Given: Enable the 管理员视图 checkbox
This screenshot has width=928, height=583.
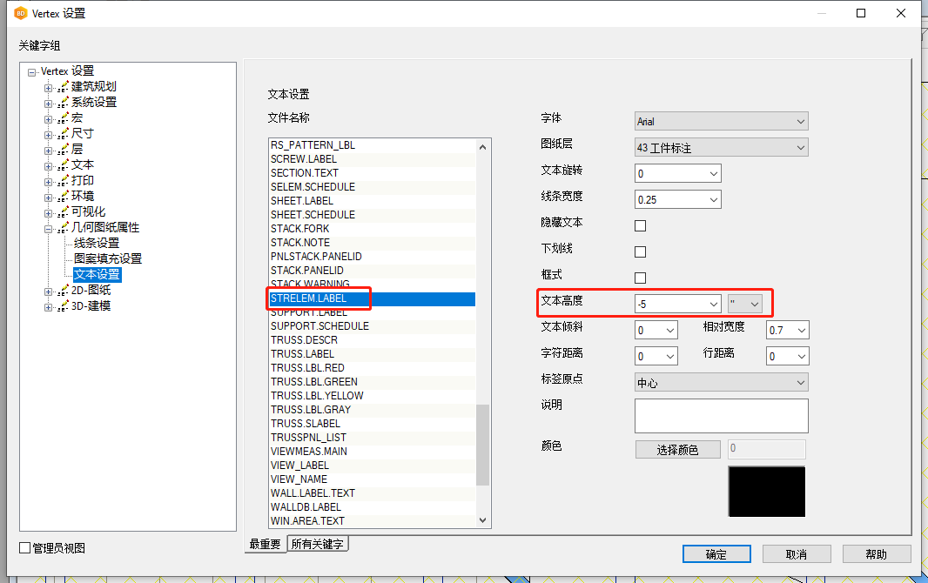Looking at the screenshot, I should tap(25, 548).
